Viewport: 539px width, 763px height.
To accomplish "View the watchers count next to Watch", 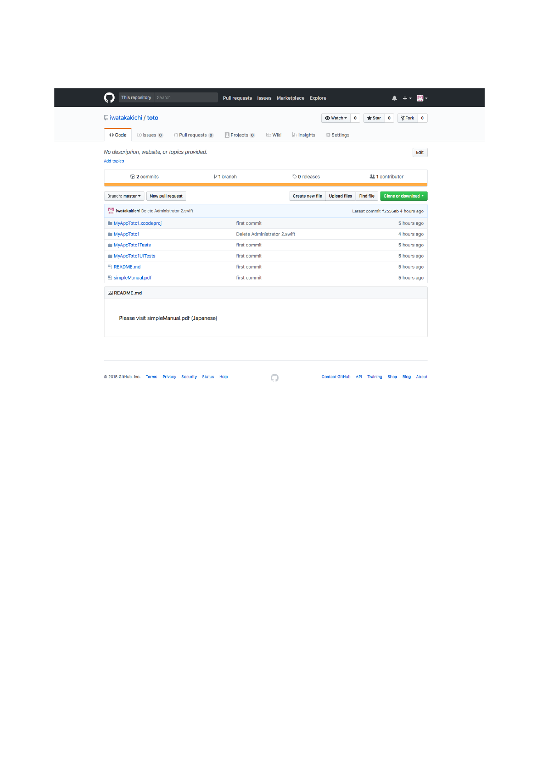I will pyautogui.click(x=355, y=118).
